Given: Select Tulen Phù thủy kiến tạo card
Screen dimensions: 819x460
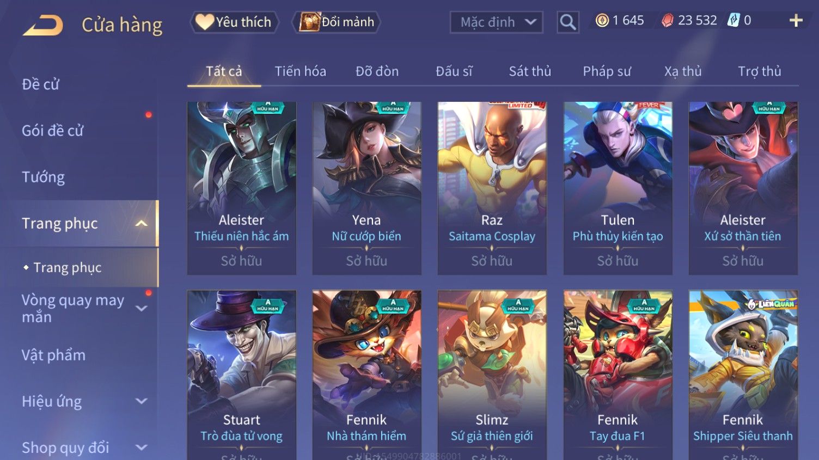Looking at the screenshot, I should (618, 188).
